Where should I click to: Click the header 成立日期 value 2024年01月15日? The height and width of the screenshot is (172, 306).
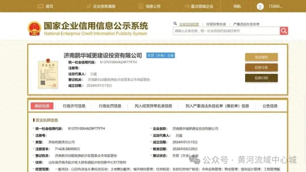(99, 85)
